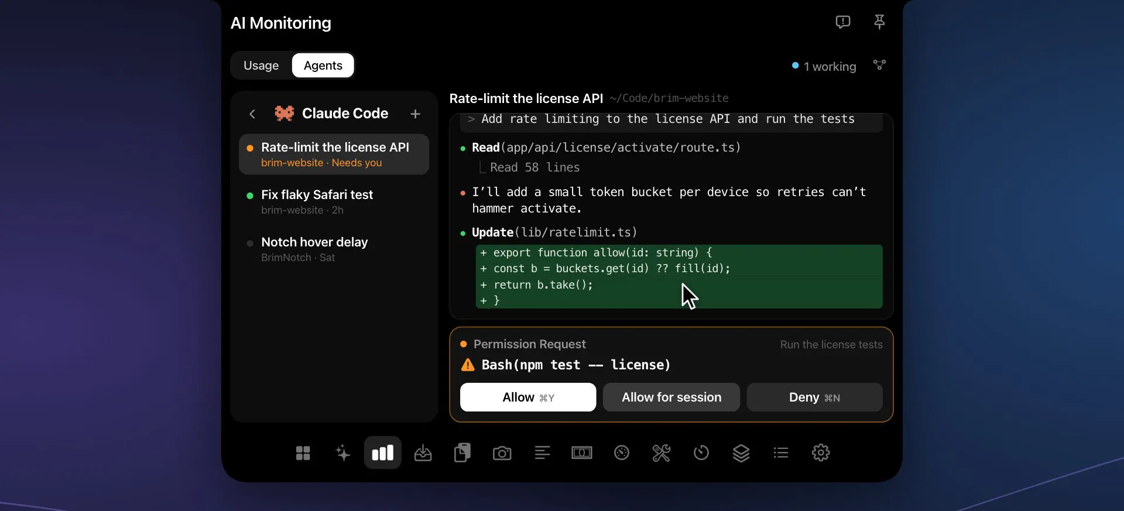The width and height of the screenshot is (1124, 511).
Task: Add a new Claude Code session with plus
Action: click(415, 114)
